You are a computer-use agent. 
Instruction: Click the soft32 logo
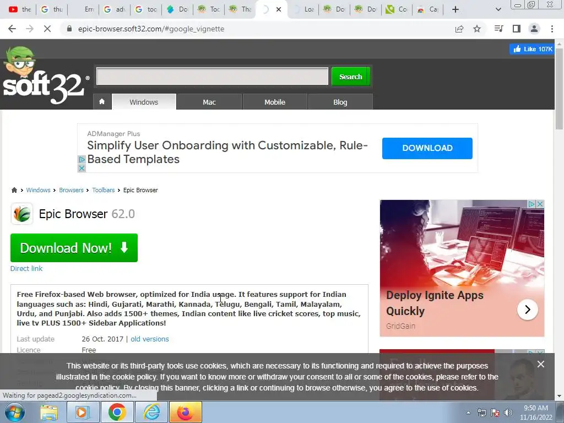click(x=45, y=76)
